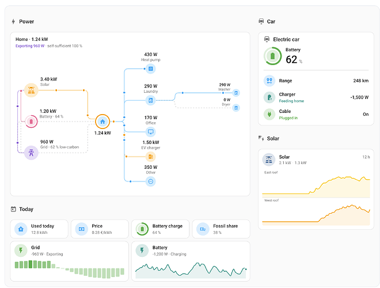This screenshot has height=288, width=380.
Task: Click the Washer node icon
Action: click(x=236, y=93)
